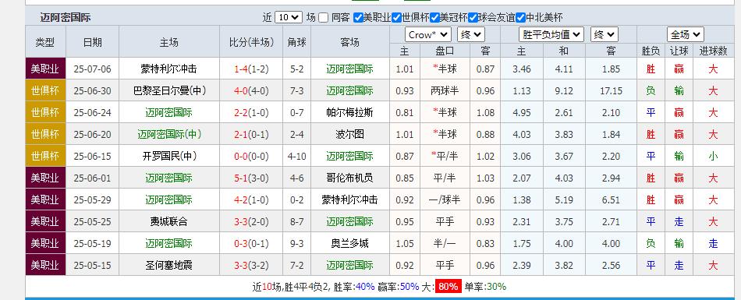The image size is (741, 300).
Task: Uncheck the 美冠杯 filter checkbox
Action: [434, 18]
